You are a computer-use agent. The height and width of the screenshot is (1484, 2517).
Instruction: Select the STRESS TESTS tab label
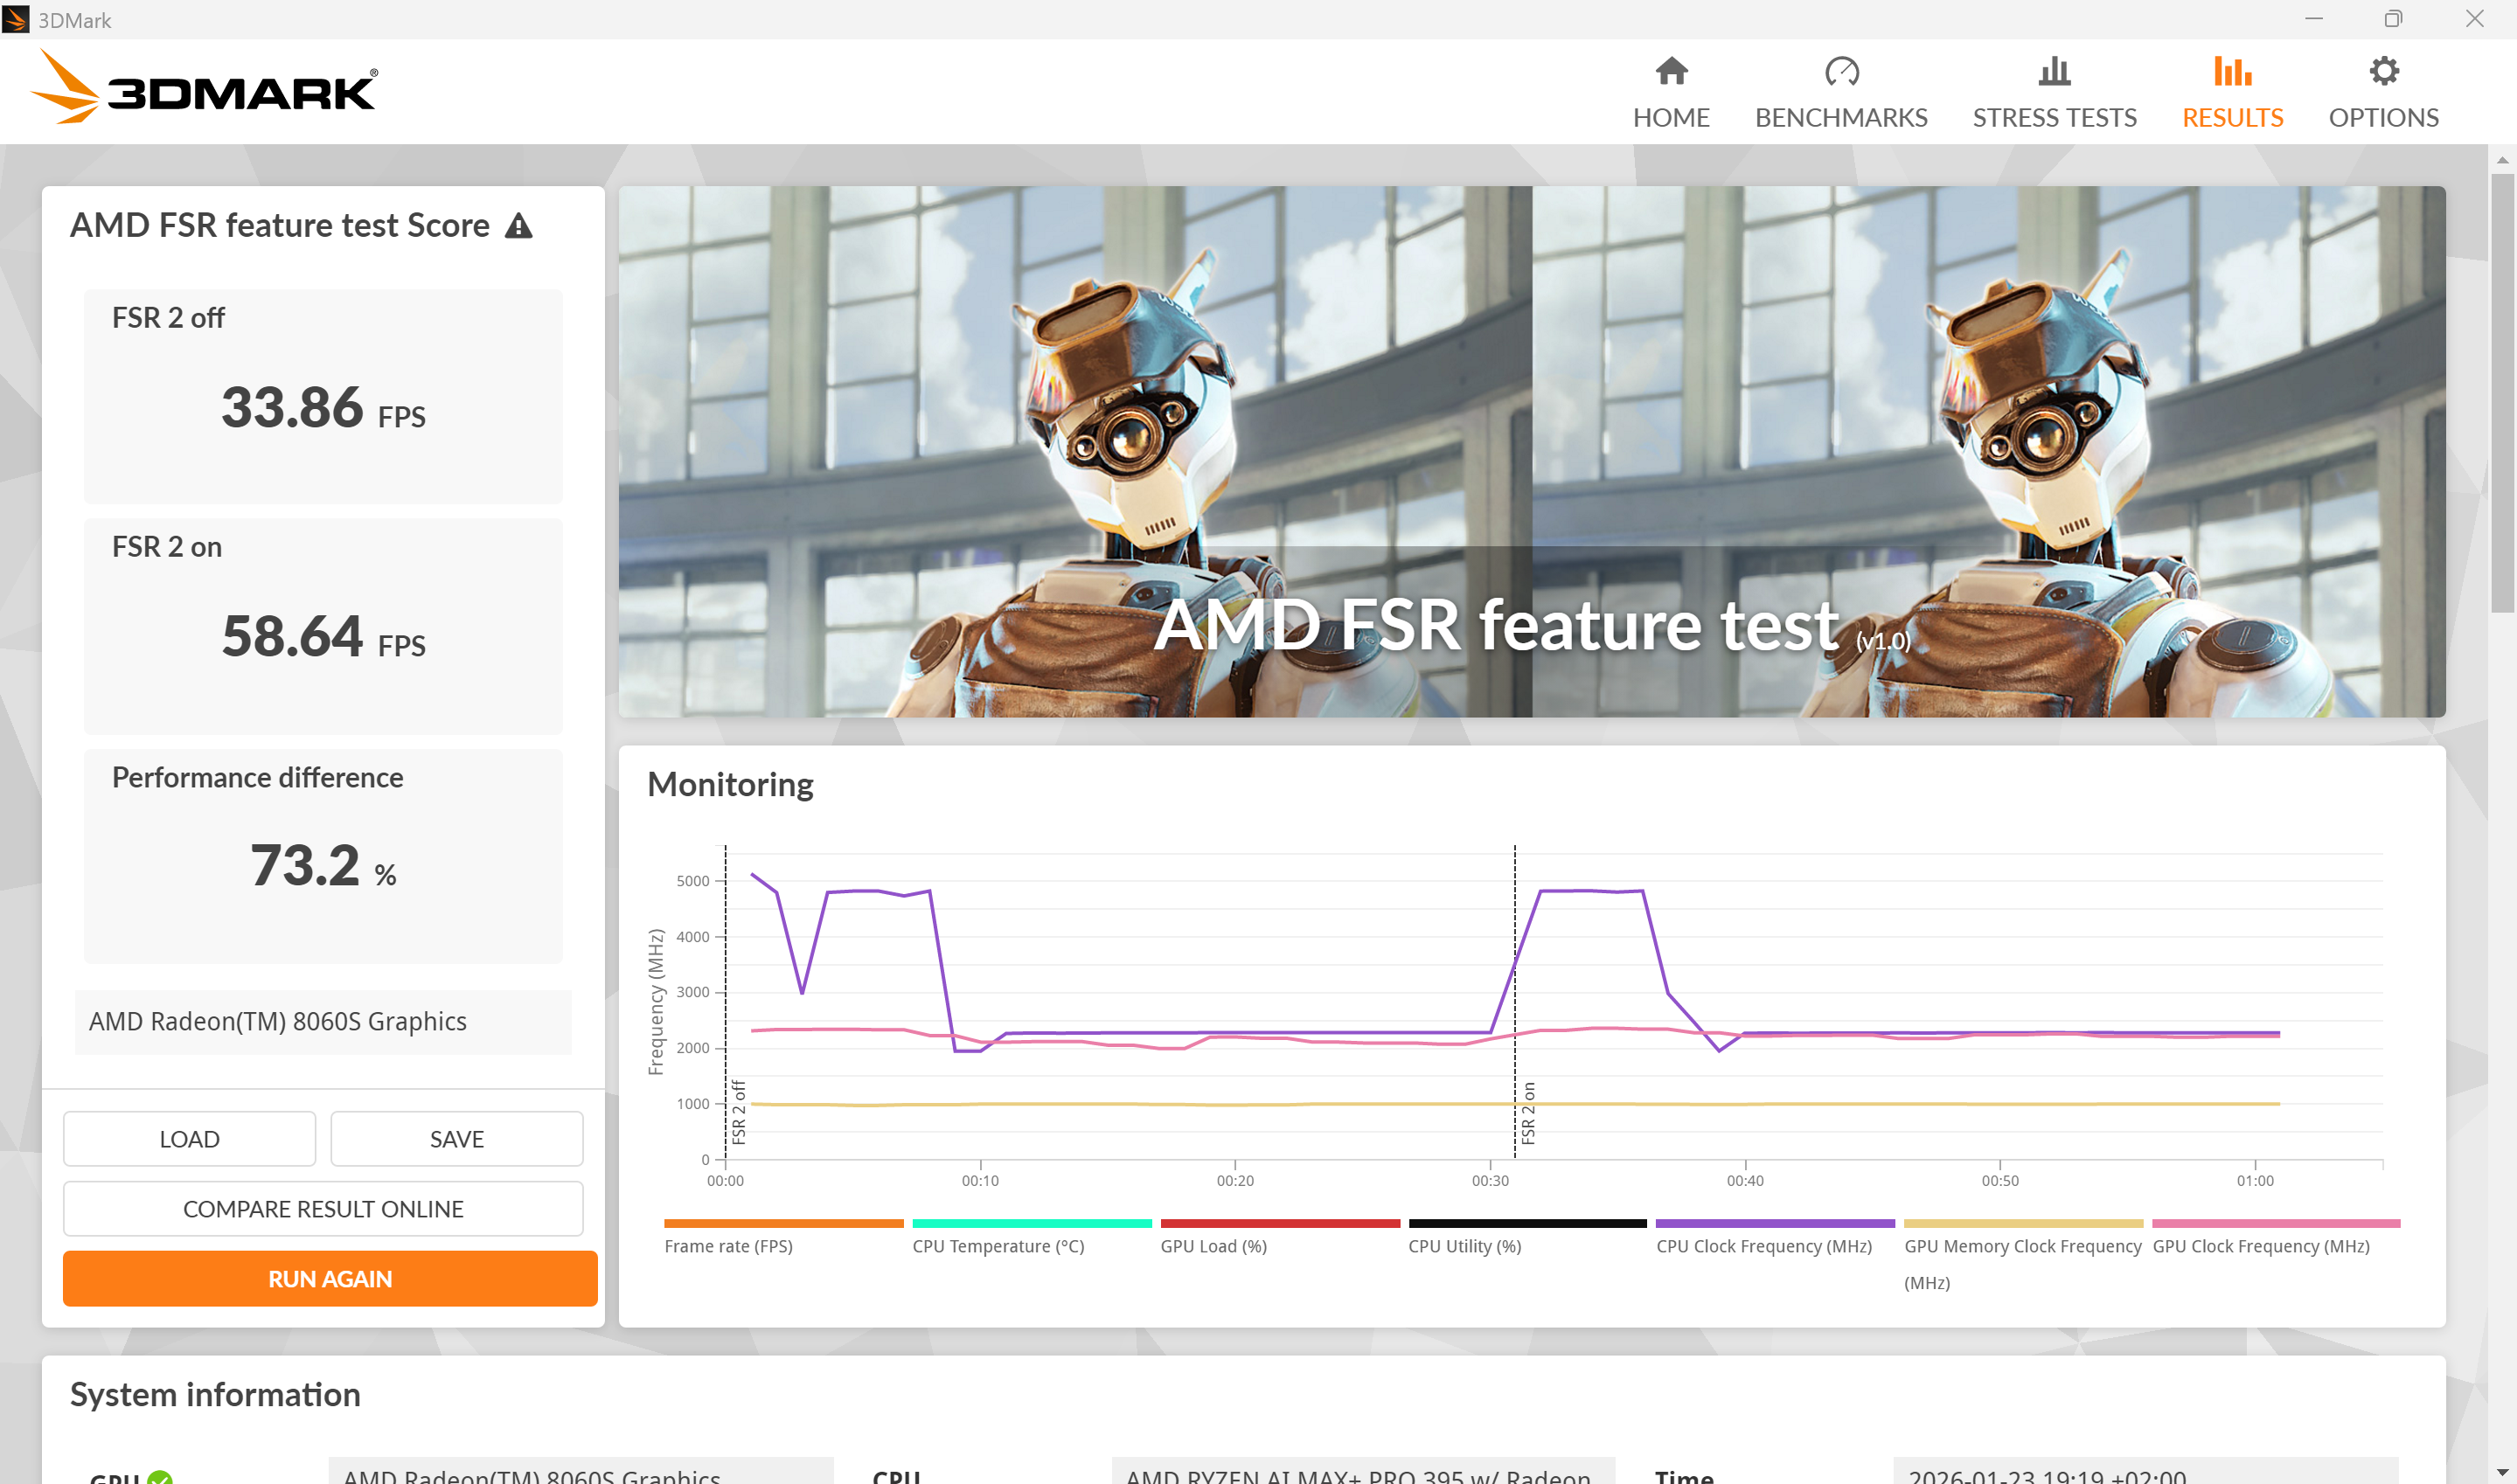click(2054, 118)
